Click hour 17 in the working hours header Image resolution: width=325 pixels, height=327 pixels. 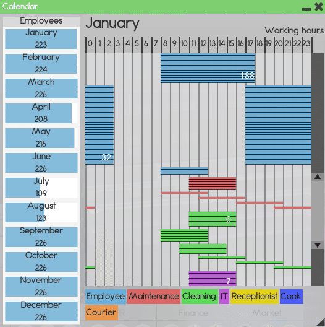click(250, 43)
